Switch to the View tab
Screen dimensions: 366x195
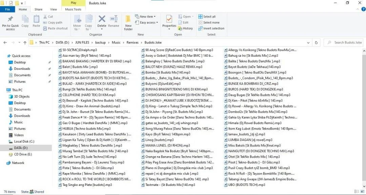tap(54, 9)
